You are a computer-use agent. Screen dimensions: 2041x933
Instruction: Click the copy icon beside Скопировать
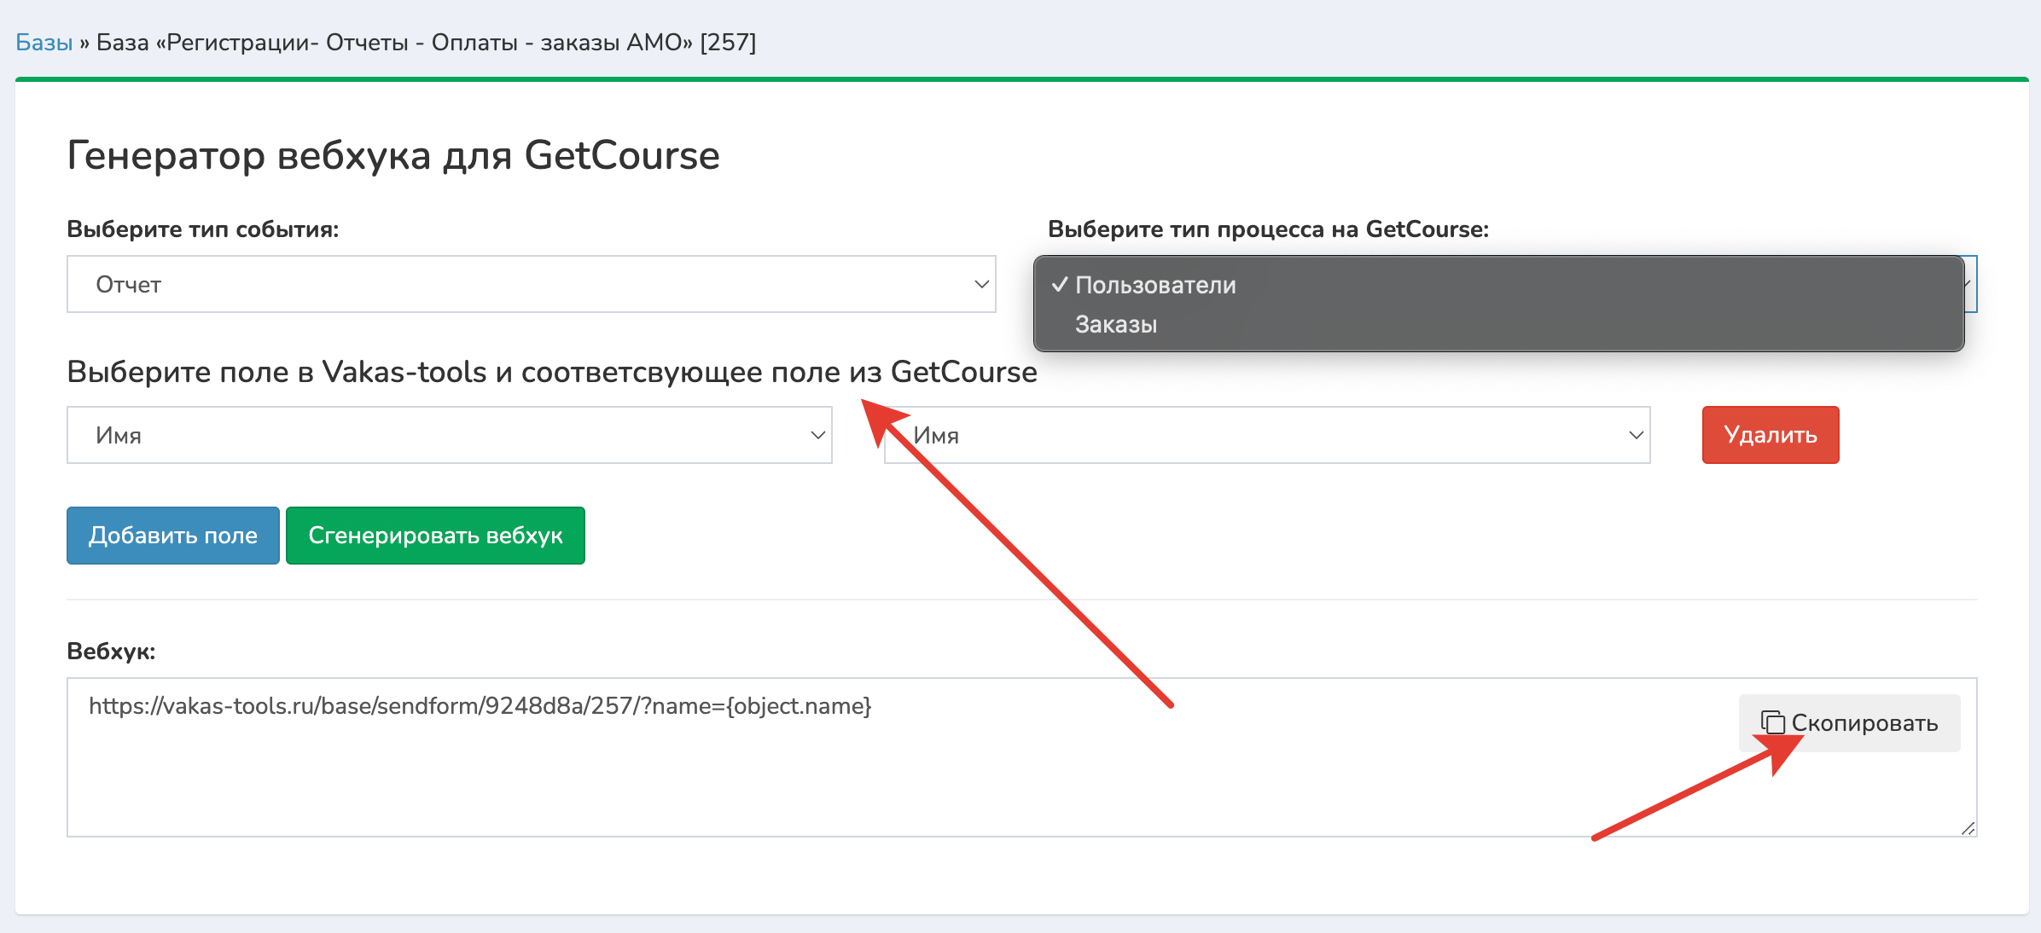tap(1773, 722)
